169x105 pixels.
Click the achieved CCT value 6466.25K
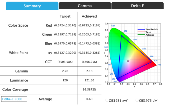[89, 62]
